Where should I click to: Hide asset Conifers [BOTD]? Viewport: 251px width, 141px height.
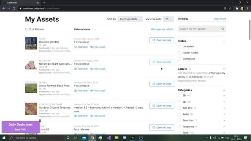(x=98, y=47)
